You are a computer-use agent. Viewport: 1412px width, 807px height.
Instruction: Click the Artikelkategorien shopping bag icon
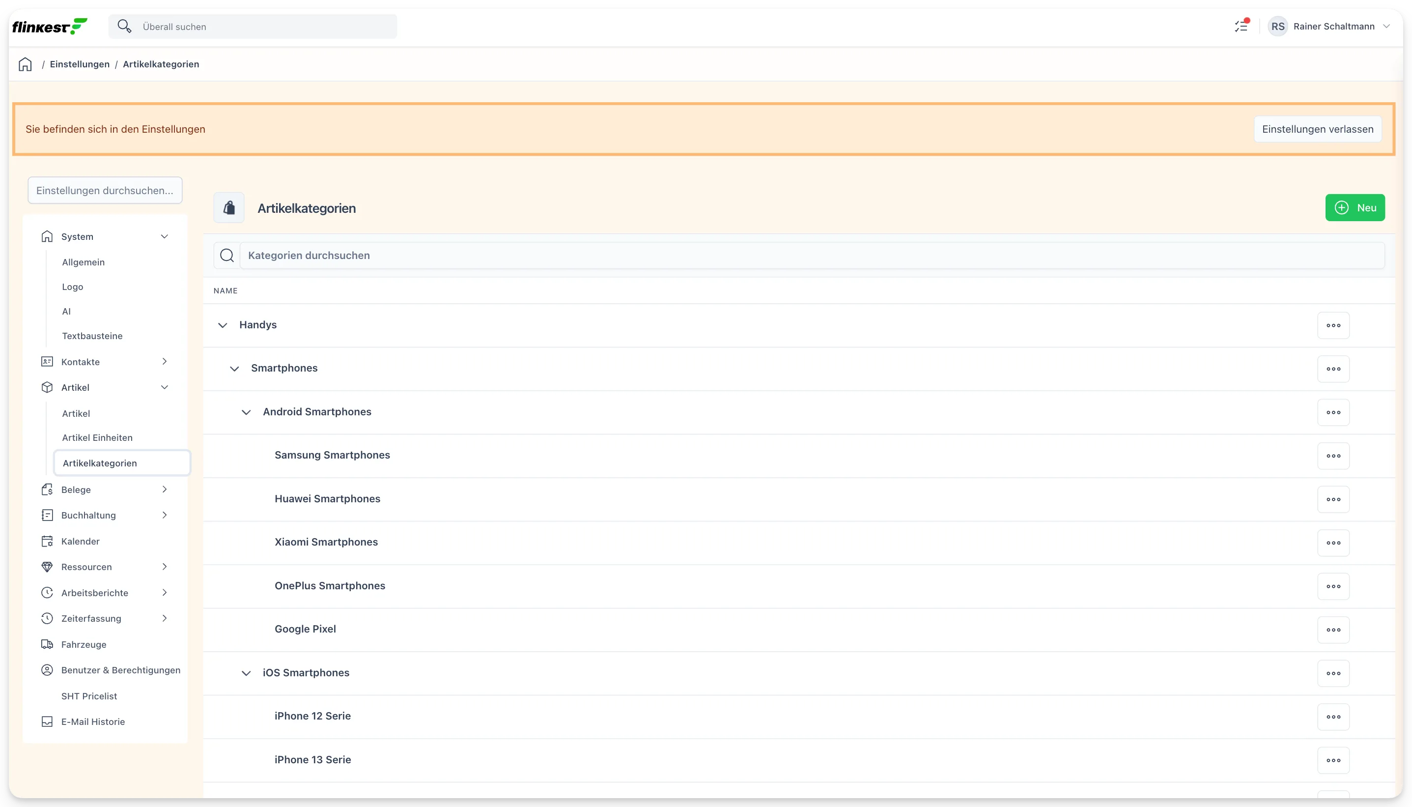[x=229, y=208]
